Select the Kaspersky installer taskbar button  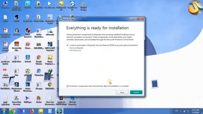point(59,111)
